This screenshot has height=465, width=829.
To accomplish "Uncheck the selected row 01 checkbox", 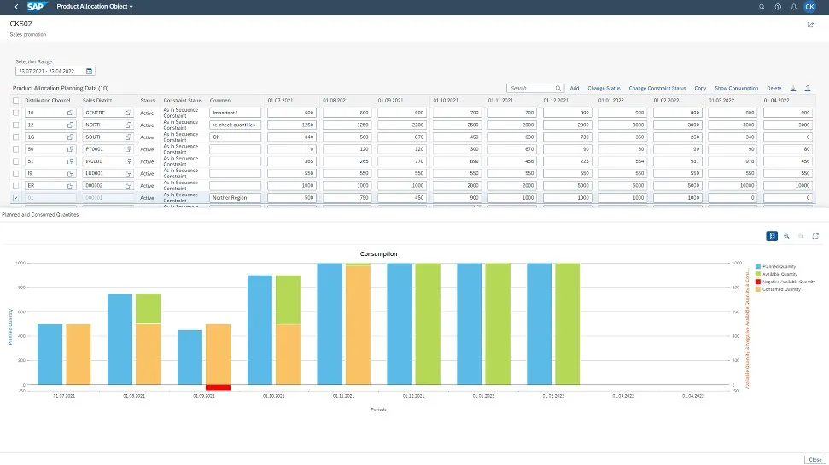I will pos(16,197).
